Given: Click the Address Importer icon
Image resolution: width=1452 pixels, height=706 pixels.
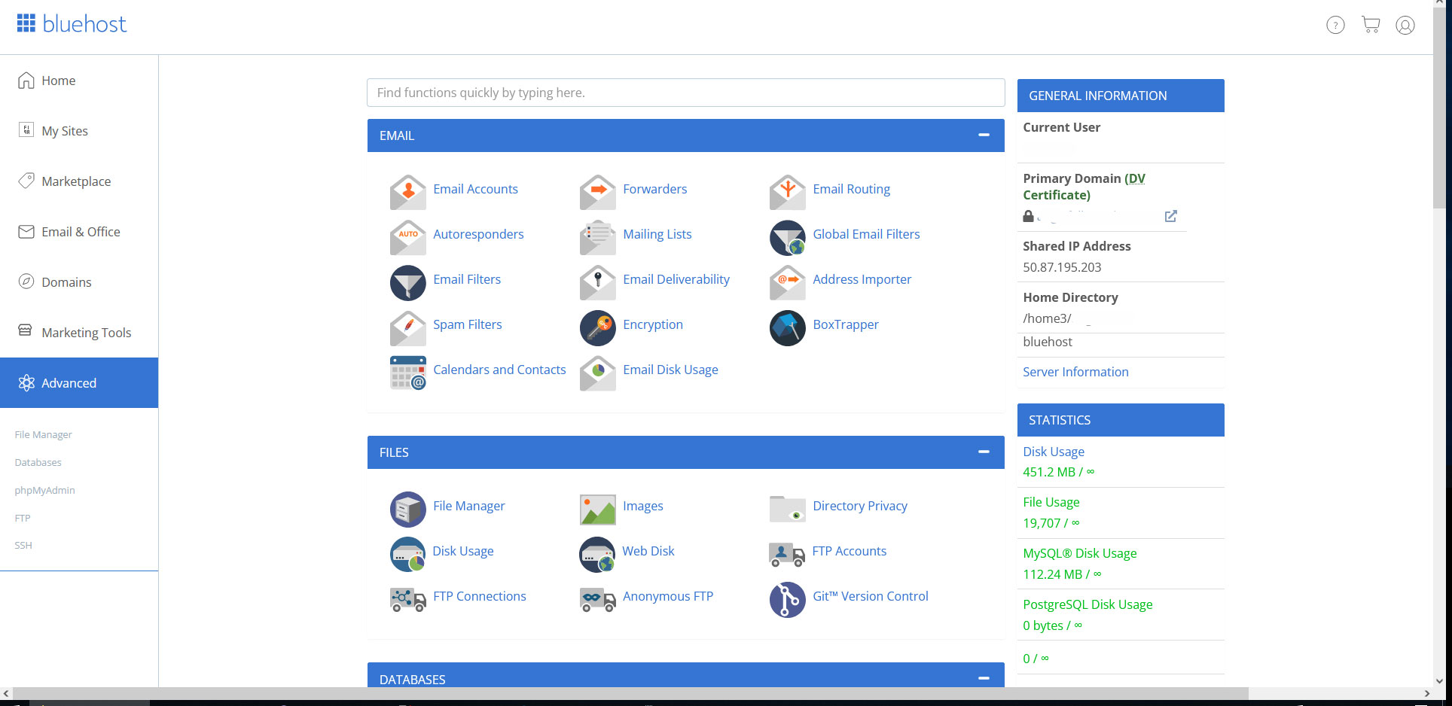Looking at the screenshot, I should (x=788, y=282).
